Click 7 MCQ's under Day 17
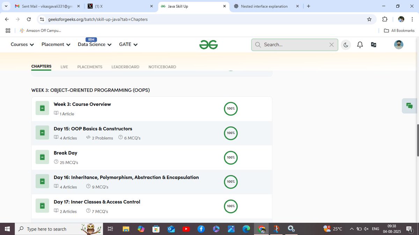This screenshot has width=419, height=235. (97, 211)
